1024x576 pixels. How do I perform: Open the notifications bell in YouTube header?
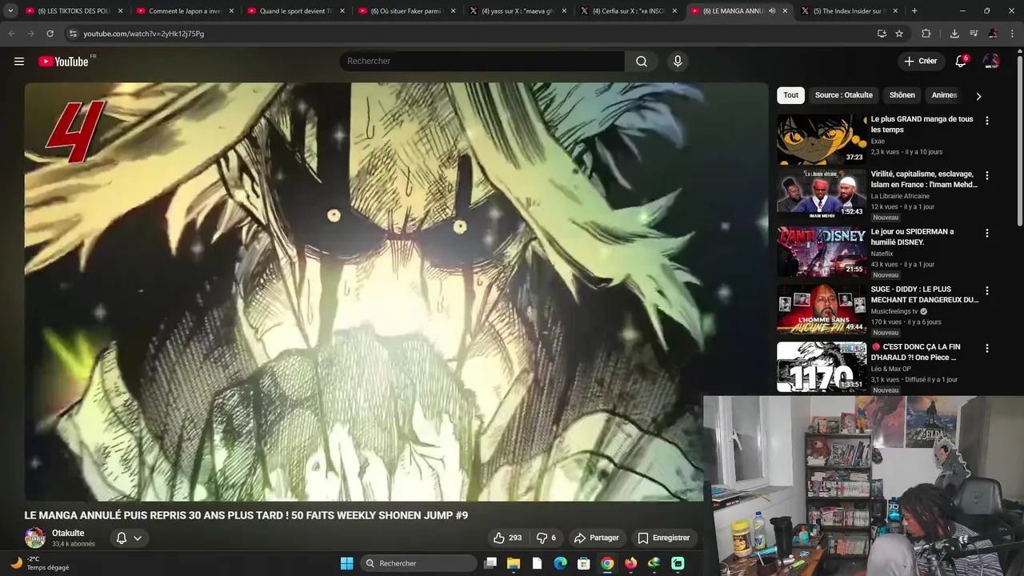961,62
